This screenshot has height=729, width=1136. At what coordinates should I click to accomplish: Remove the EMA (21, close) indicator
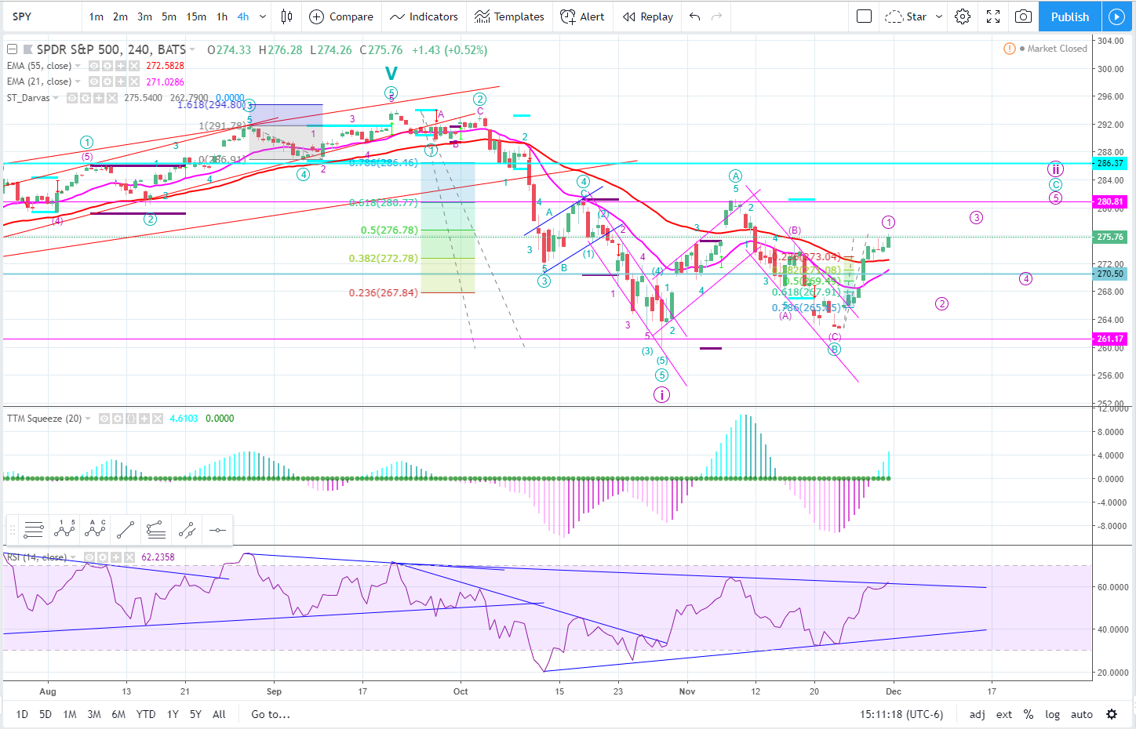(134, 82)
